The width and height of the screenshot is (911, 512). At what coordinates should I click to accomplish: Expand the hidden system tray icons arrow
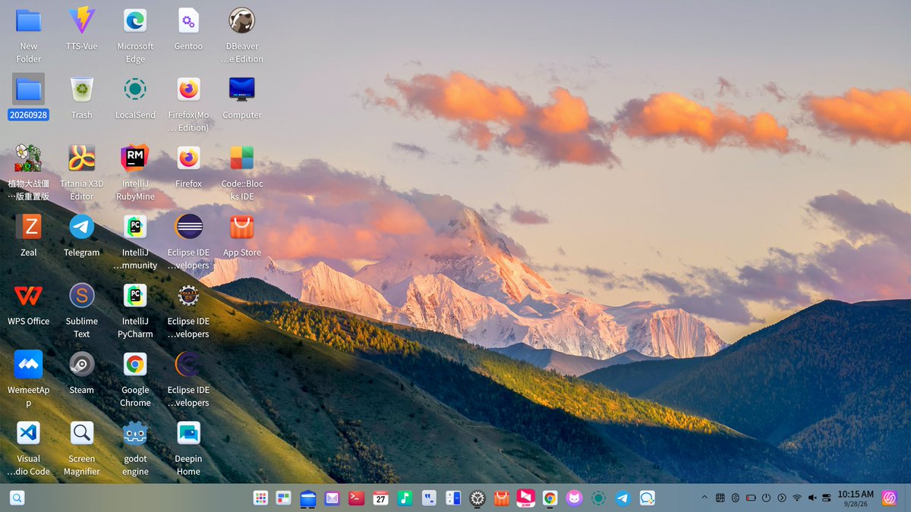coord(705,498)
